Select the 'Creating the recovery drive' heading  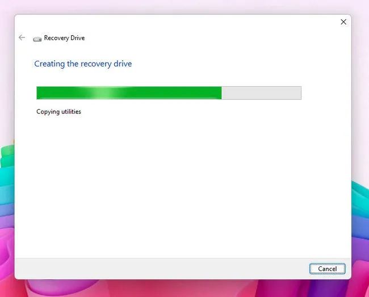tap(83, 64)
